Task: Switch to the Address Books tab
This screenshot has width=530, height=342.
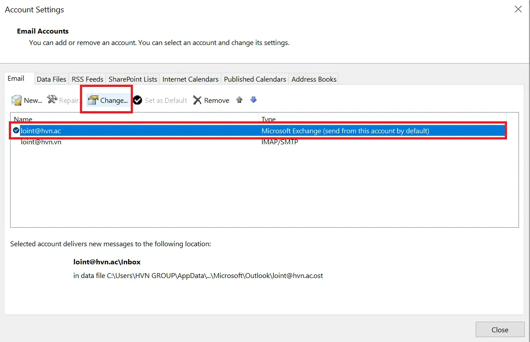Action: (x=314, y=79)
